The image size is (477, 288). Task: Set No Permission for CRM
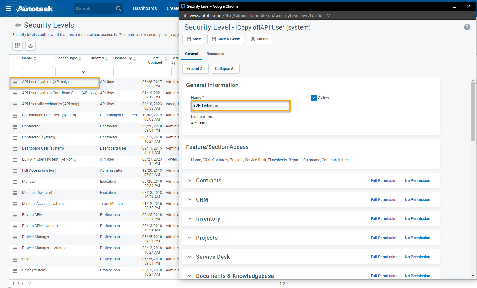click(x=418, y=200)
